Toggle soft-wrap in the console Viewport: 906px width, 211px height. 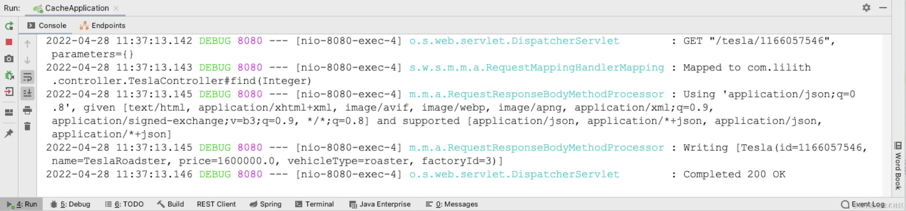coord(27,77)
